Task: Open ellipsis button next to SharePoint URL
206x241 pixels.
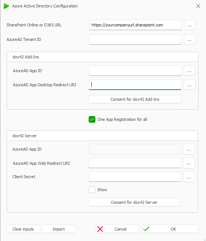Action: pyautogui.click(x=190, y=25)
